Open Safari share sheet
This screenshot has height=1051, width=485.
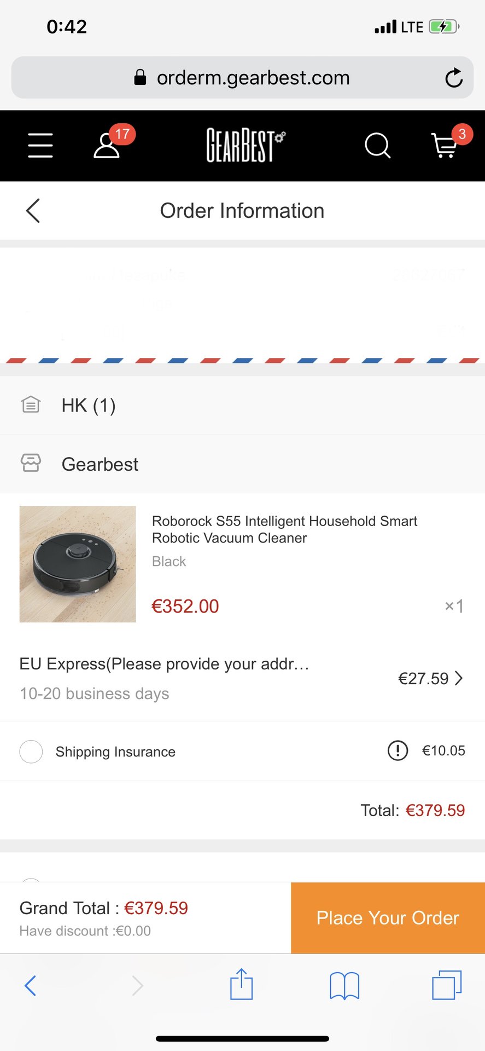[x=241, y=985]
